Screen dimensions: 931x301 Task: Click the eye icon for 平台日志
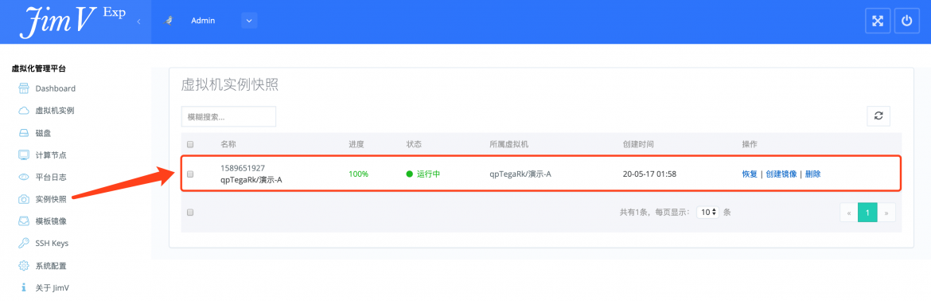[x=24, y=177]
